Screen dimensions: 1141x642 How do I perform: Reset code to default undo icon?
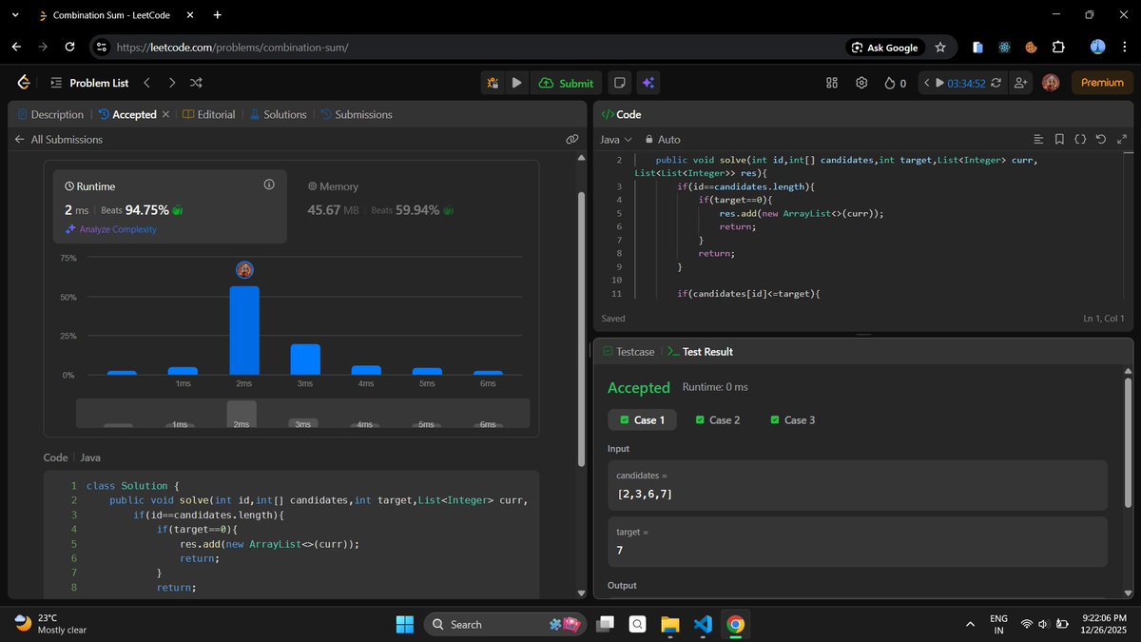click(x=1101, y=139)
